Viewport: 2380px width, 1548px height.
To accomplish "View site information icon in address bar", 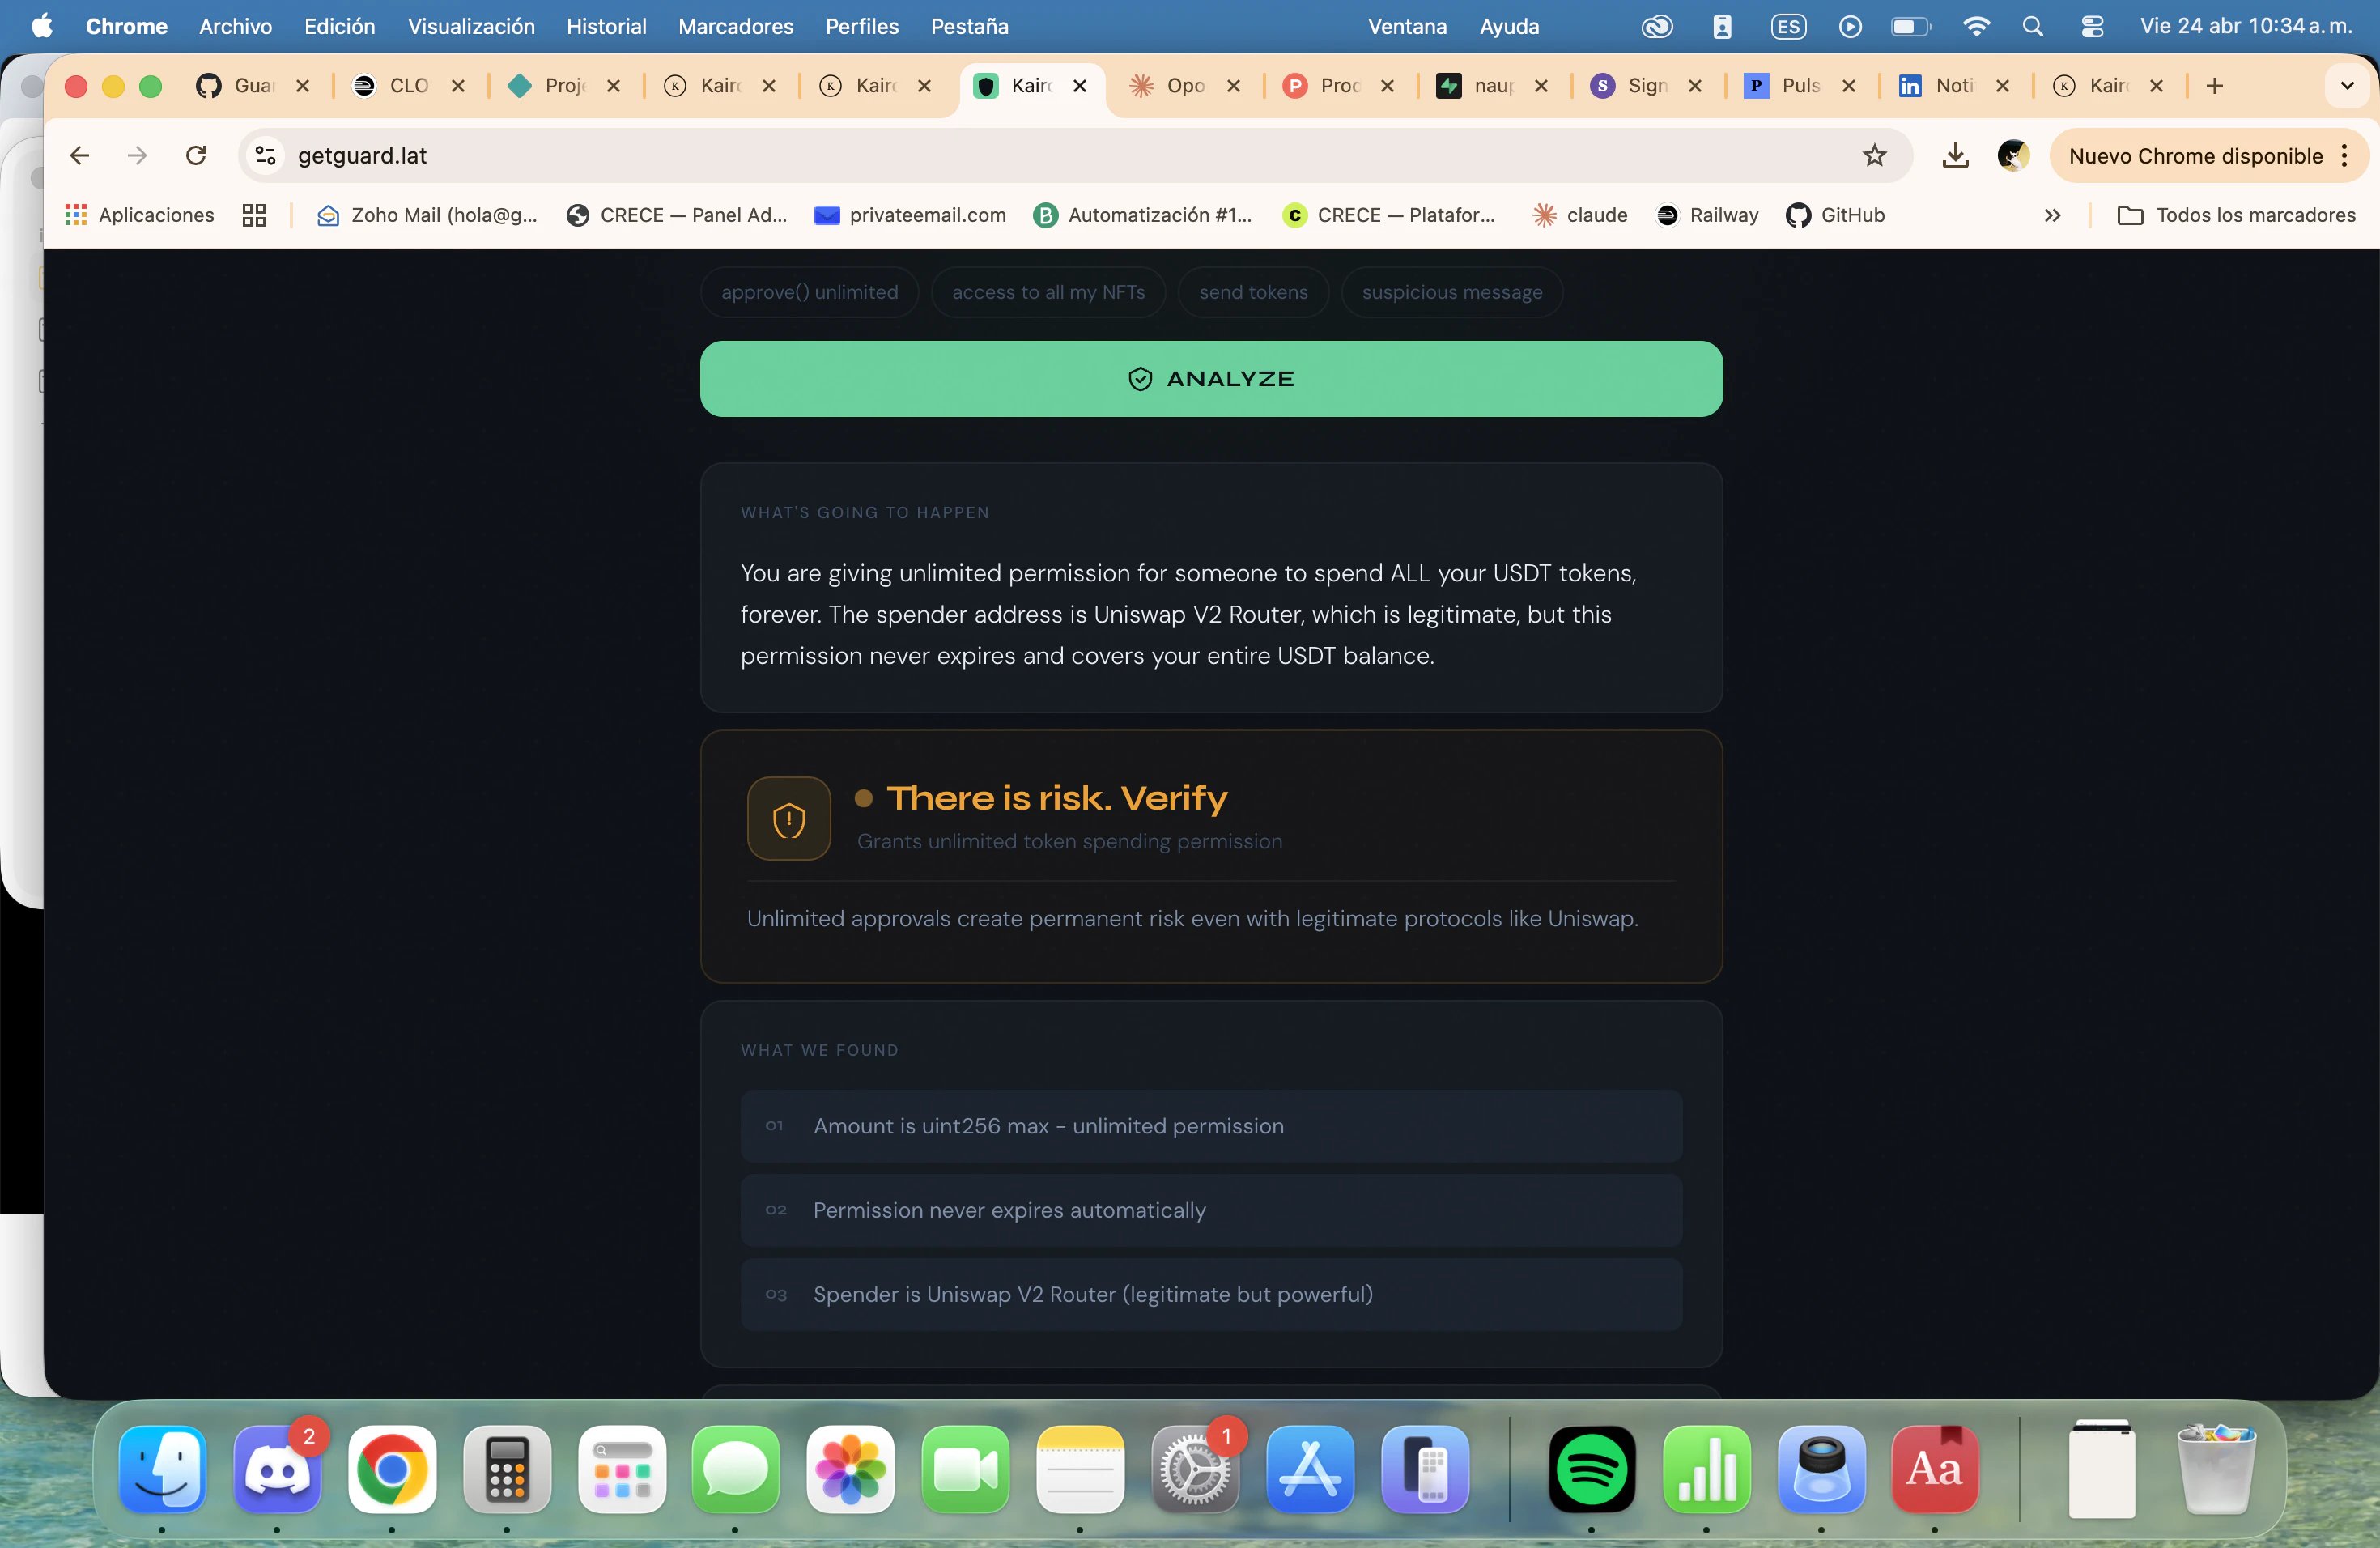I will pyautogui.click(x=266, y=156).
